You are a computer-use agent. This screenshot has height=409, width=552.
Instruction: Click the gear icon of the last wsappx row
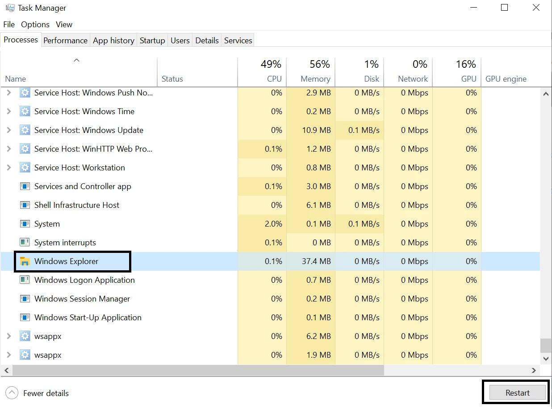pyautogui.click(x=25, y=355)
